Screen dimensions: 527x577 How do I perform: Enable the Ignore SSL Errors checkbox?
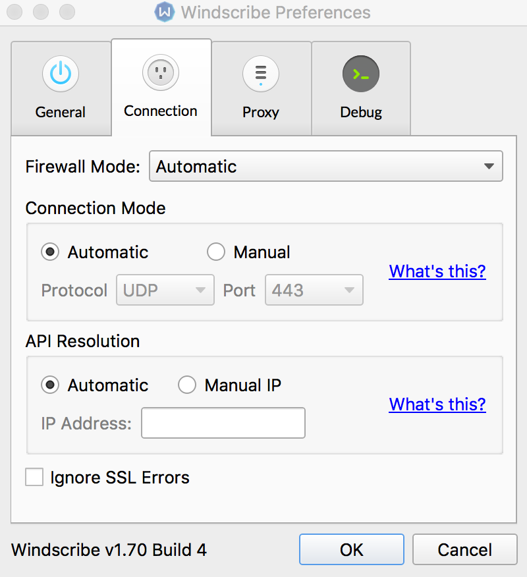click(x=34, y=478)
